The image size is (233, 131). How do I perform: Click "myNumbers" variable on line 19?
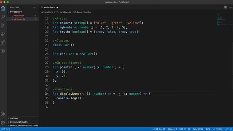[x=68, y=27]
